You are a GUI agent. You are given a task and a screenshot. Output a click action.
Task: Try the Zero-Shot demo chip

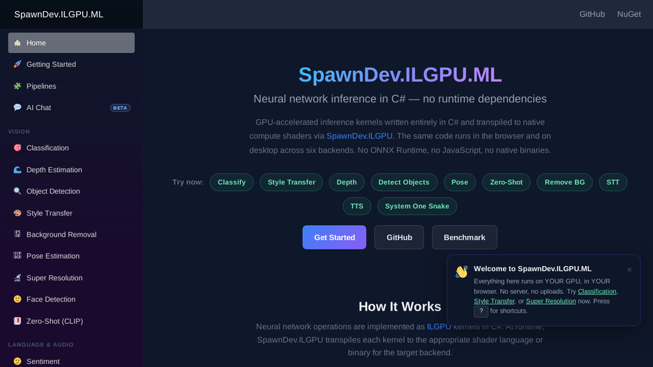click(x=506, y=182)
